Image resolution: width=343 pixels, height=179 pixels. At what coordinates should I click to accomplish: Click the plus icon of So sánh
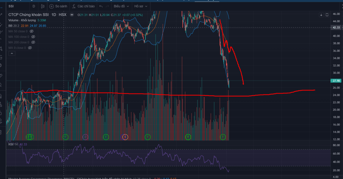[x=51, y=6]
